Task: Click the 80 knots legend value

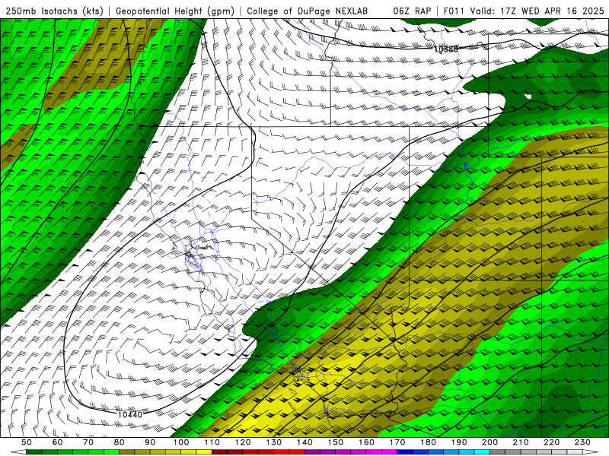Action: 120,442
